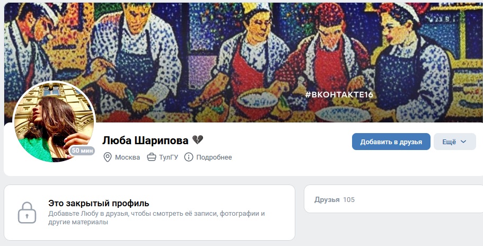Image resolution: width=483 pixels, height=246 pixels.
Task: Click the 50 мин last-seen badge
Action: pyautogui.click(x=82, y=151)
